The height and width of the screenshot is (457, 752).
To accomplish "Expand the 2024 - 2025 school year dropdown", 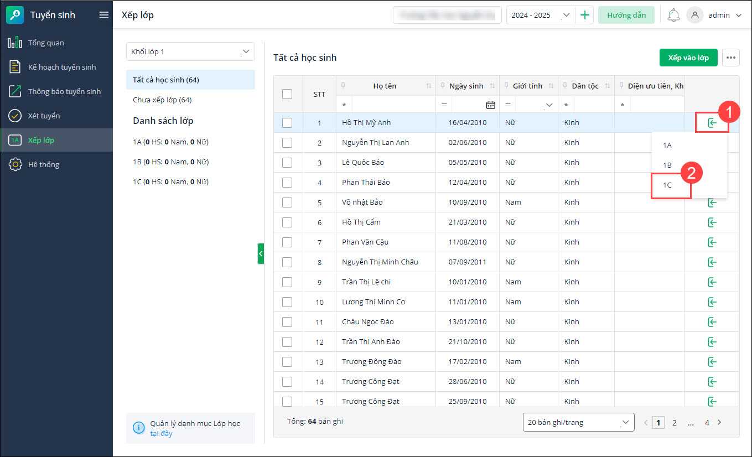I will [540, 15].
